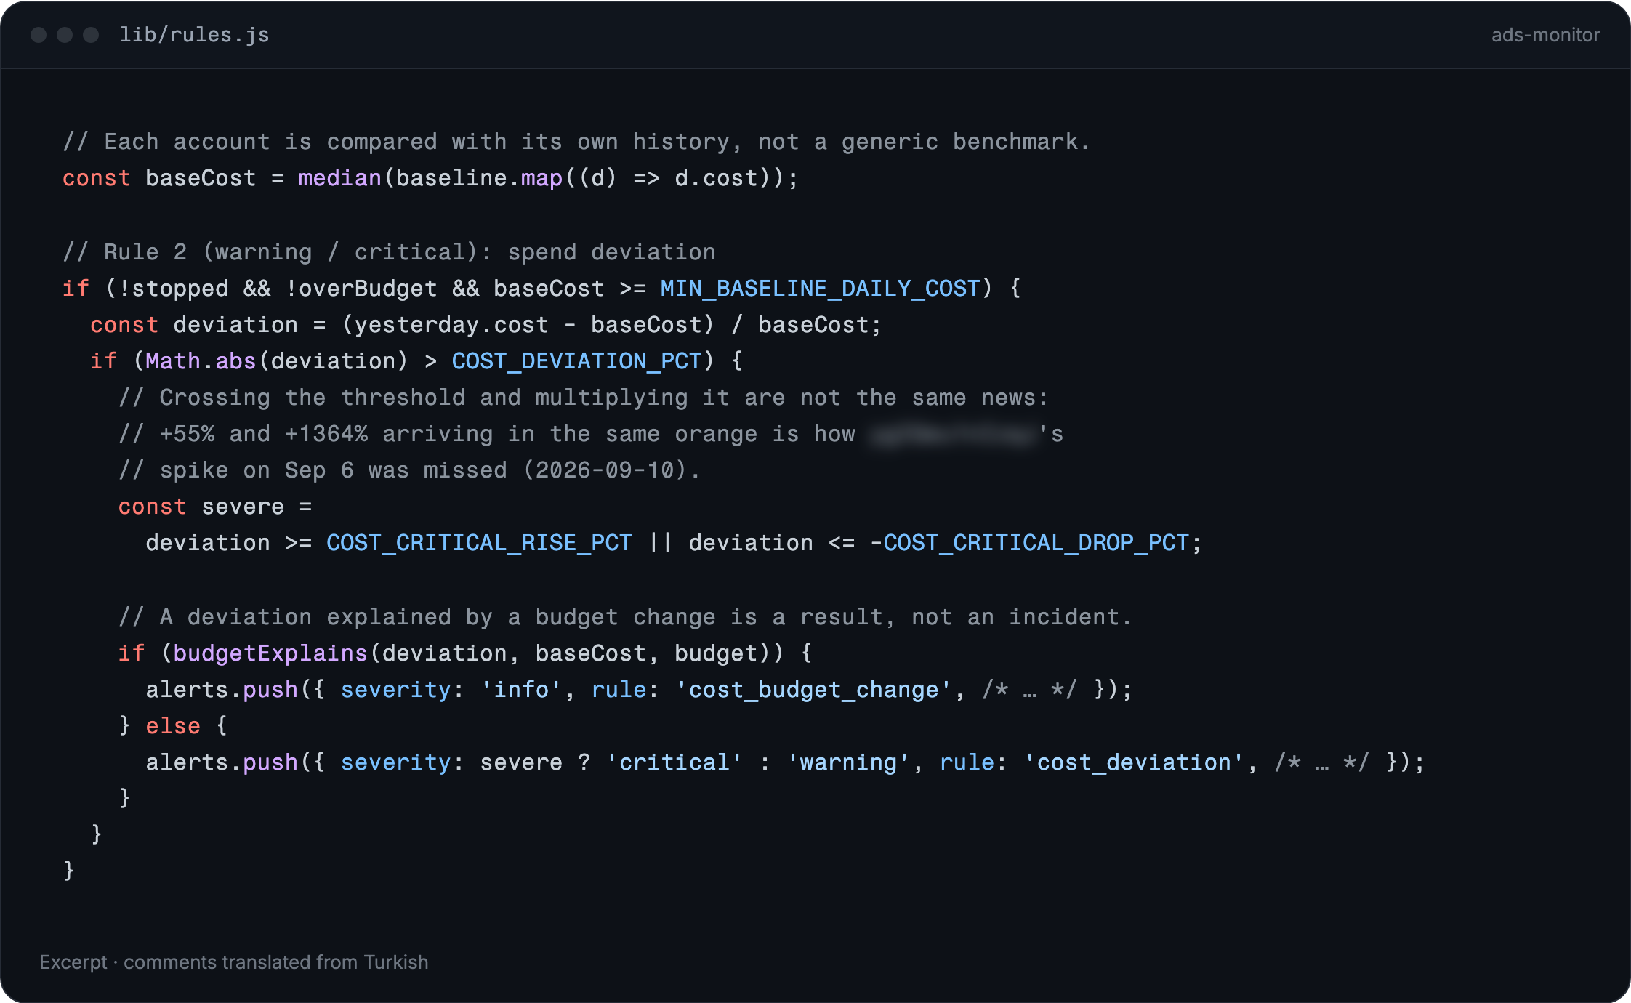Click the COST_CRITICAL_RISE_PCT constant
Viewport: 1631px width, 1003px height.
[479, 543]
